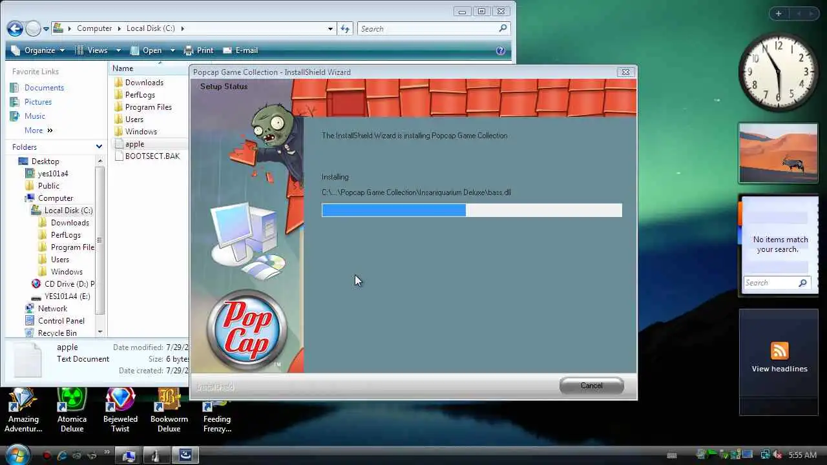
Task: Open Documents in Favorite Links
Action: [37, 88]
